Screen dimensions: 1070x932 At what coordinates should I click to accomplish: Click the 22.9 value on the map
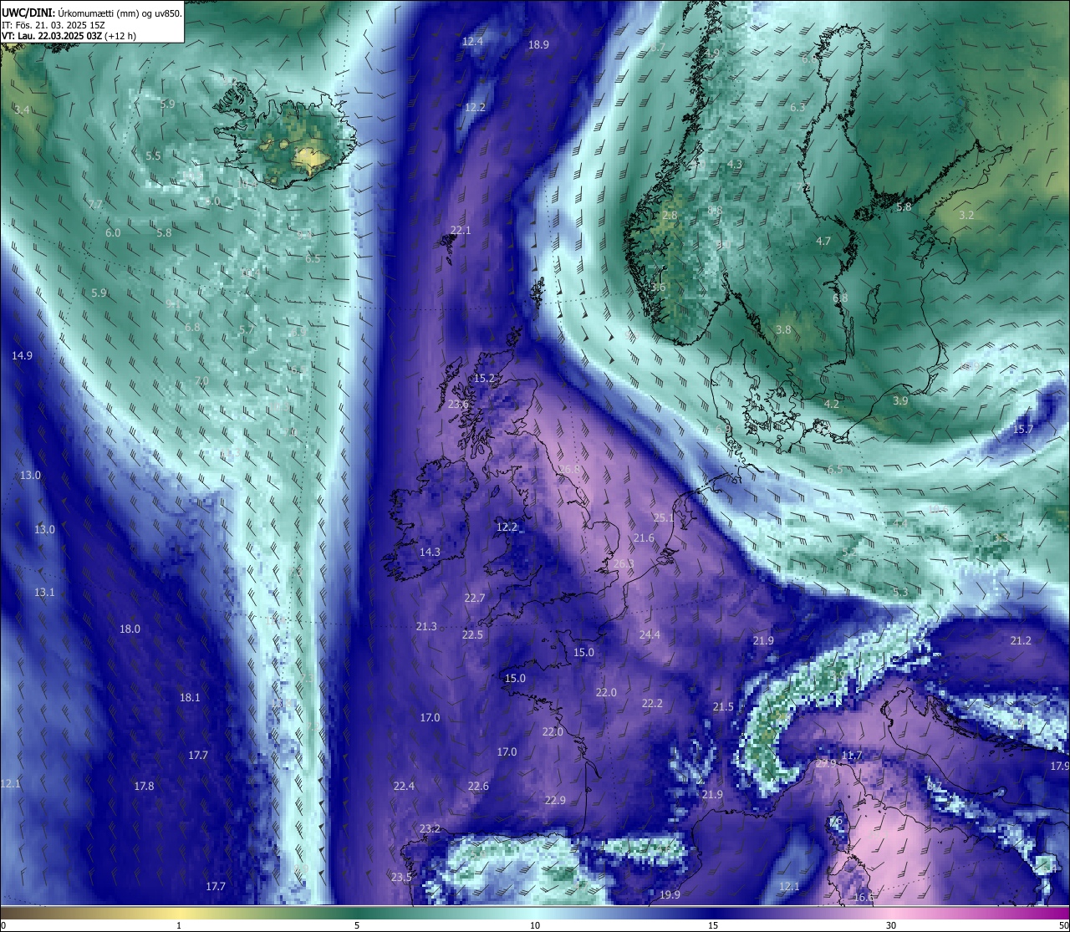tap(555, 801)
